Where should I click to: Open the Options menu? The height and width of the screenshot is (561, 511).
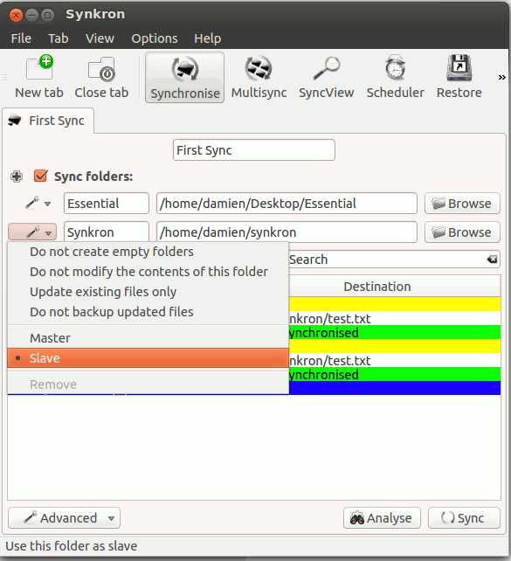click(155, 38)
